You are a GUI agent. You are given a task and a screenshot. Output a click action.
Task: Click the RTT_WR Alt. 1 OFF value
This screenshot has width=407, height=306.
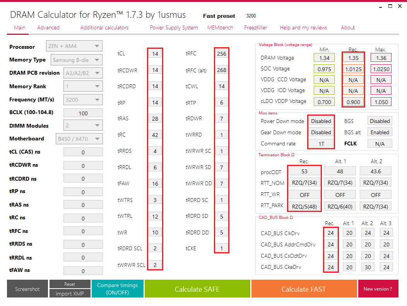[x=340, y=195]
